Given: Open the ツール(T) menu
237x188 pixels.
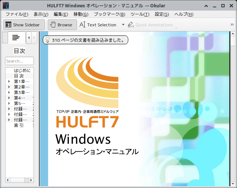Looking at the screenshot, I should point(140,14).
